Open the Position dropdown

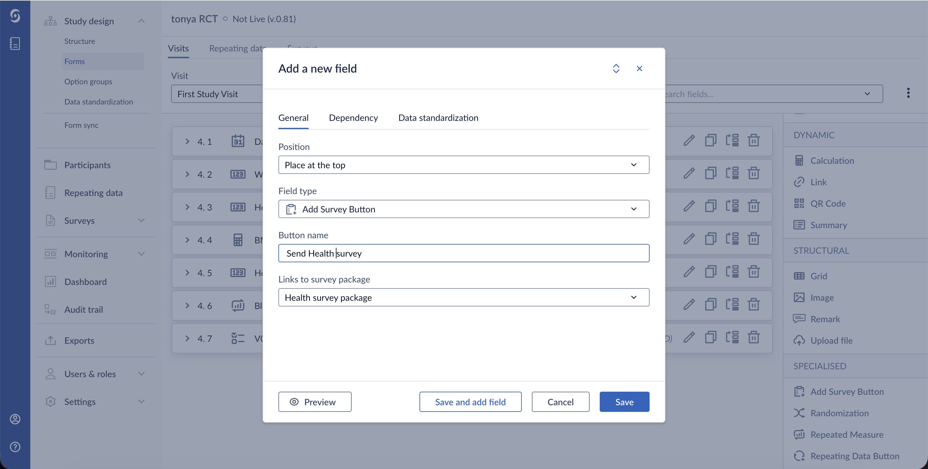click(464, 165)
